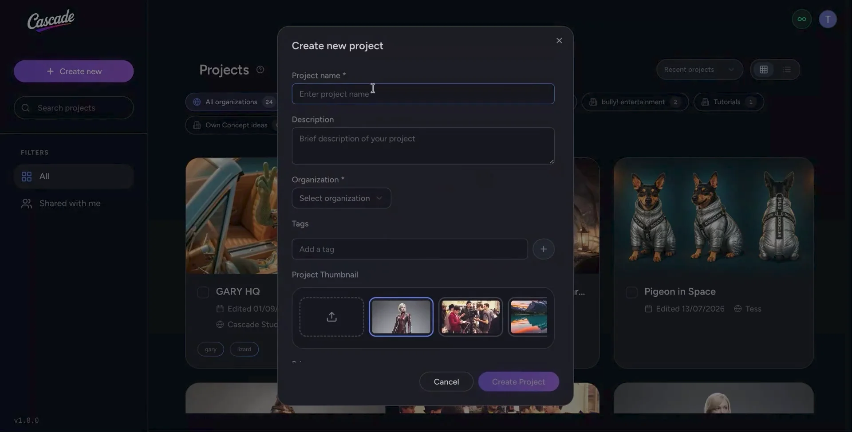Click the Create Project button

[x=518, y=382]
